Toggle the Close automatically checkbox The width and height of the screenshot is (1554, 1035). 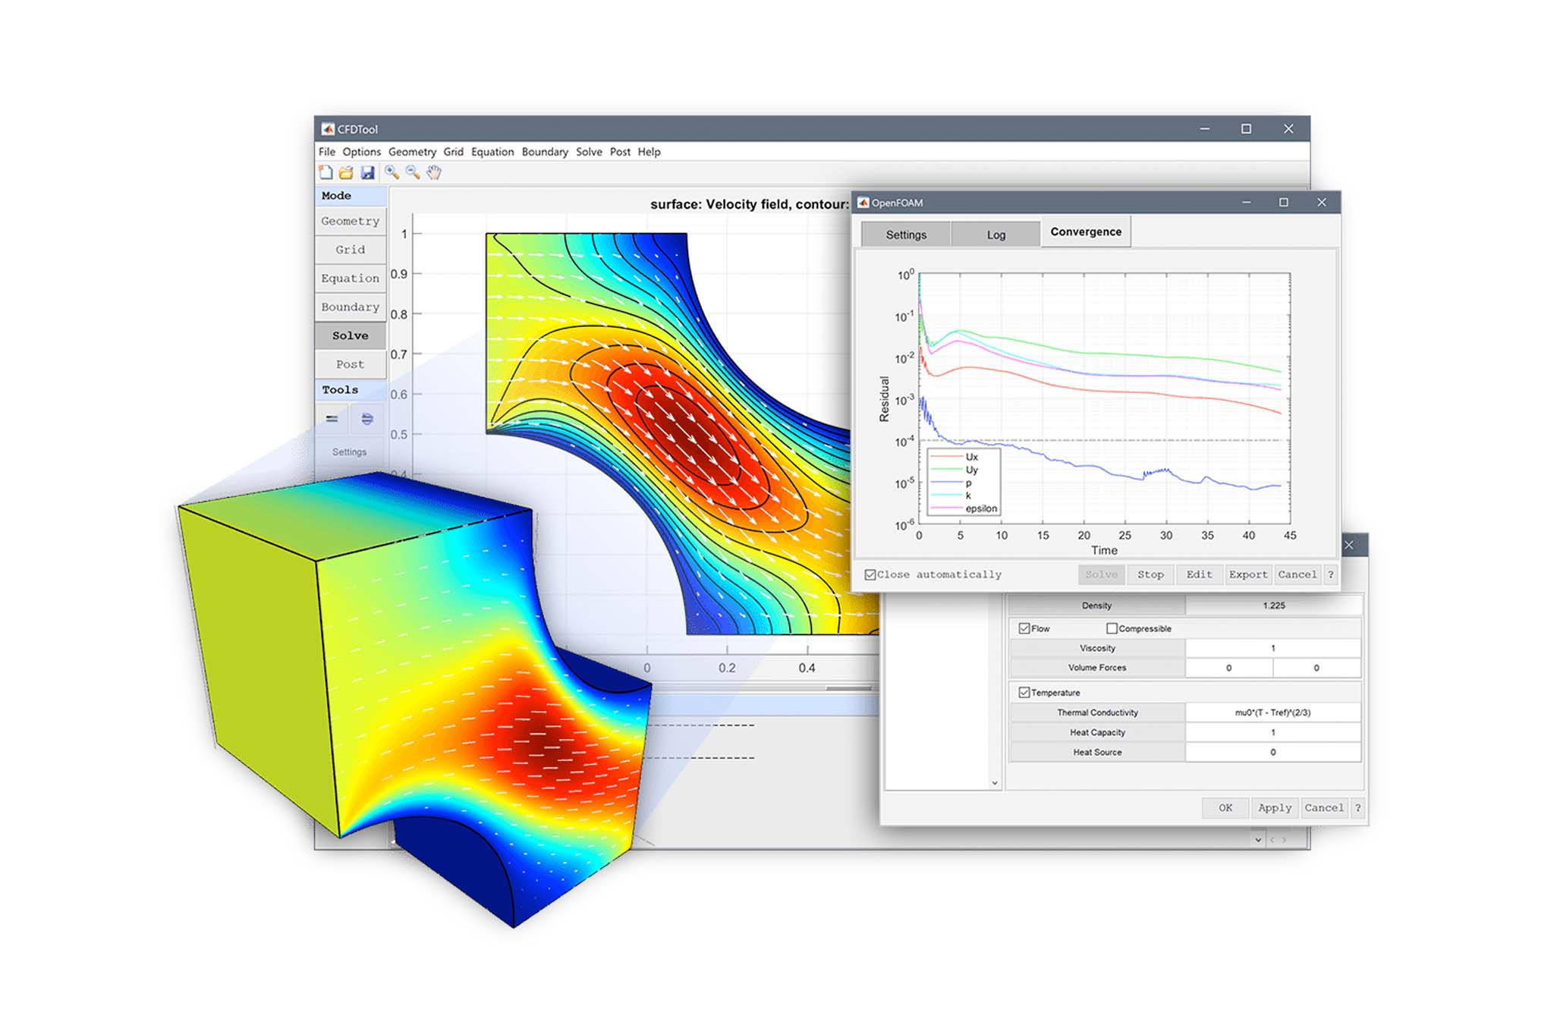pos(870,574)
